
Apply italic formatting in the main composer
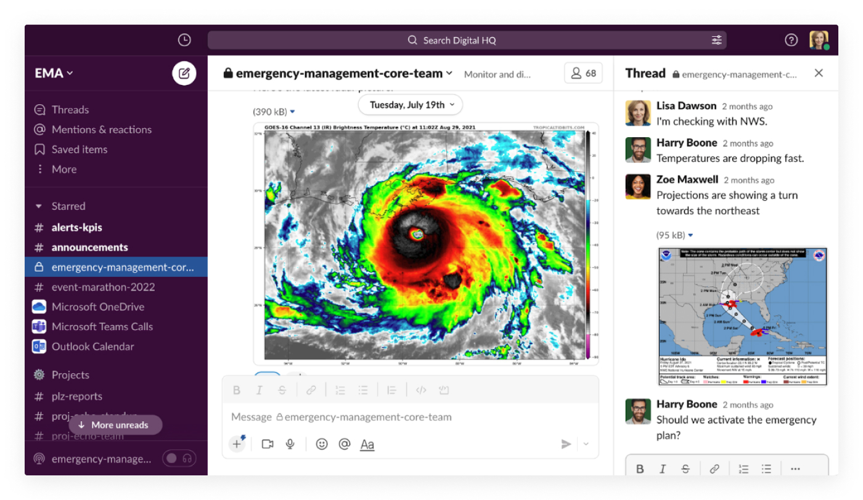coord(260,390)
